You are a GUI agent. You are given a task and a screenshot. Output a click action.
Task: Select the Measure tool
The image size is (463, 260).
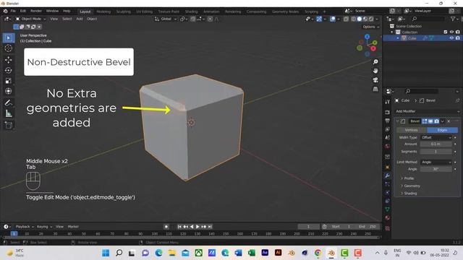[9, 113]
